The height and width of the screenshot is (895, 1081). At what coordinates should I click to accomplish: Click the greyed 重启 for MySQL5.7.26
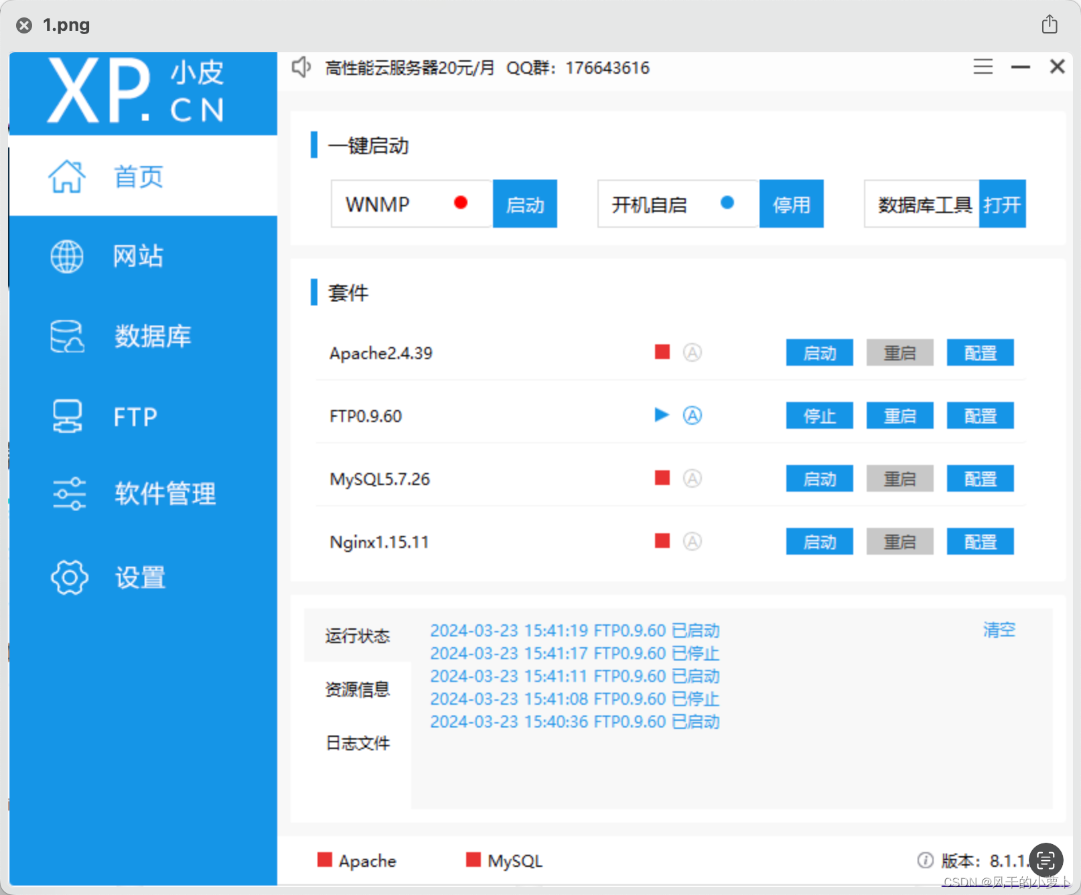[x=900, y=478]
